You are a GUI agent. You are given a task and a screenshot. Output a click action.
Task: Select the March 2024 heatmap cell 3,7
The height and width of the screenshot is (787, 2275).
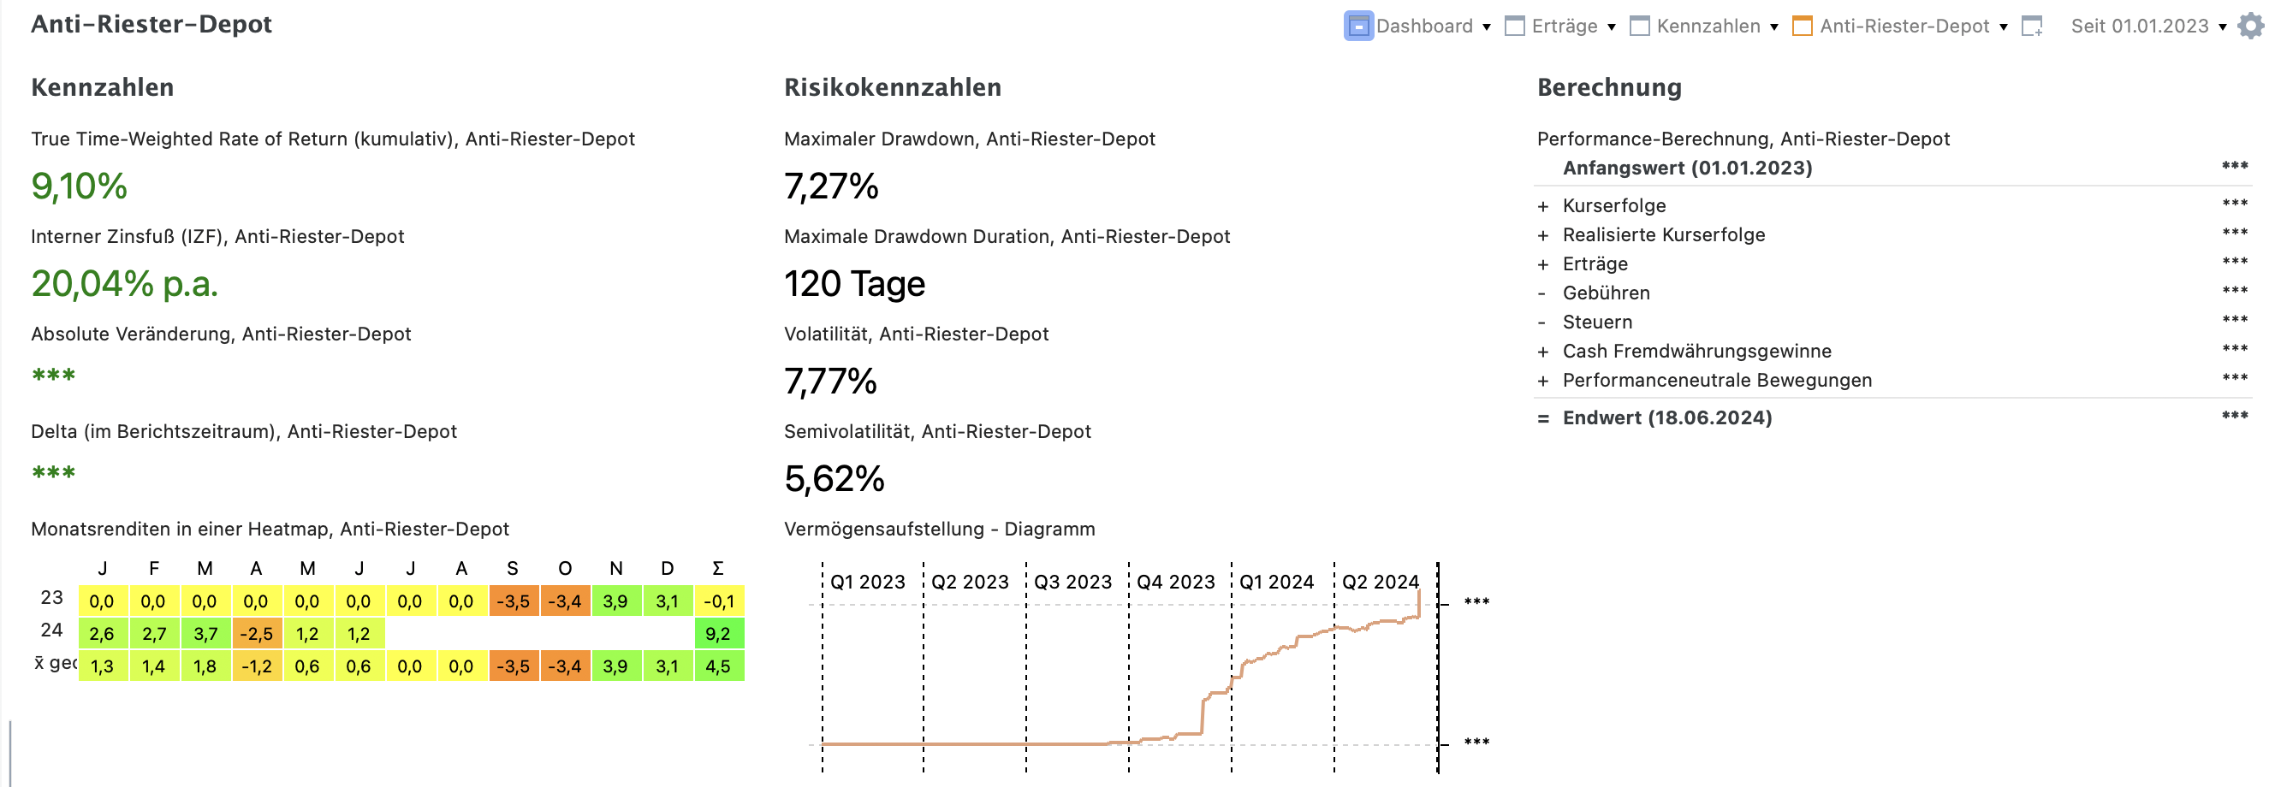[x=205, y=635]
